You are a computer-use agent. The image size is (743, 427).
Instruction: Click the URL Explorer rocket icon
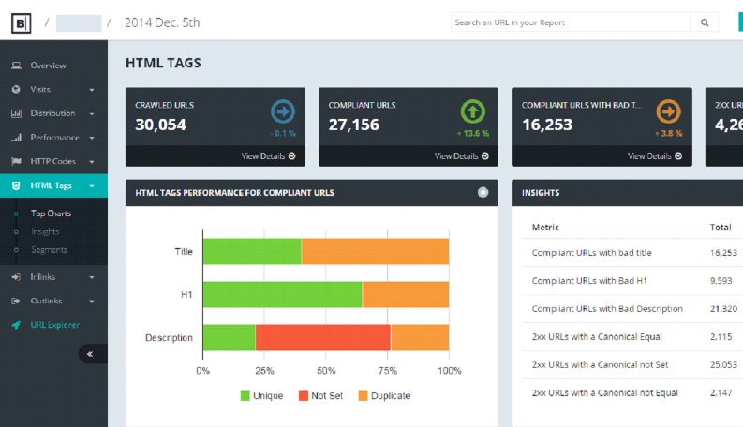pyautogui.click(x=16, y=325)
